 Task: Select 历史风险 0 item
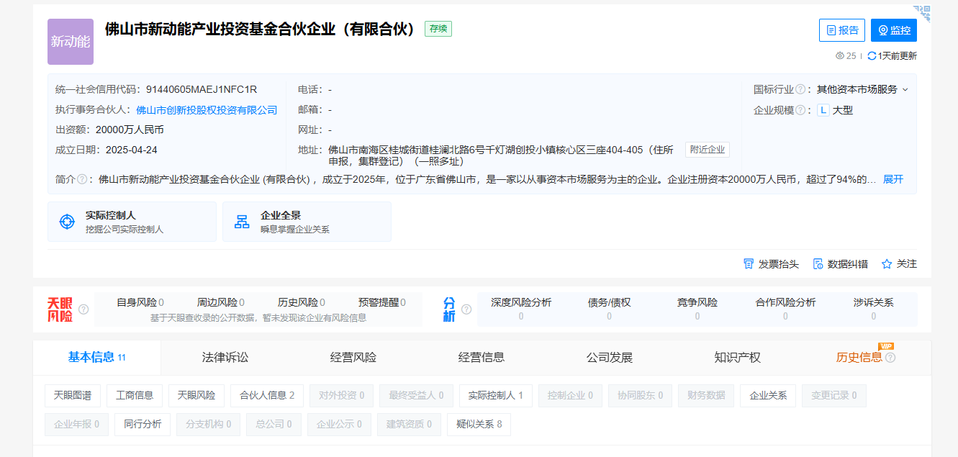pyautogui.click(x=302, y=303)
